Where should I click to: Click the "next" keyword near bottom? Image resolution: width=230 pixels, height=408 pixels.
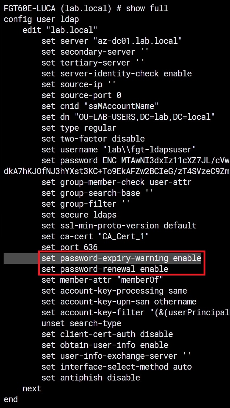[32, 389]
